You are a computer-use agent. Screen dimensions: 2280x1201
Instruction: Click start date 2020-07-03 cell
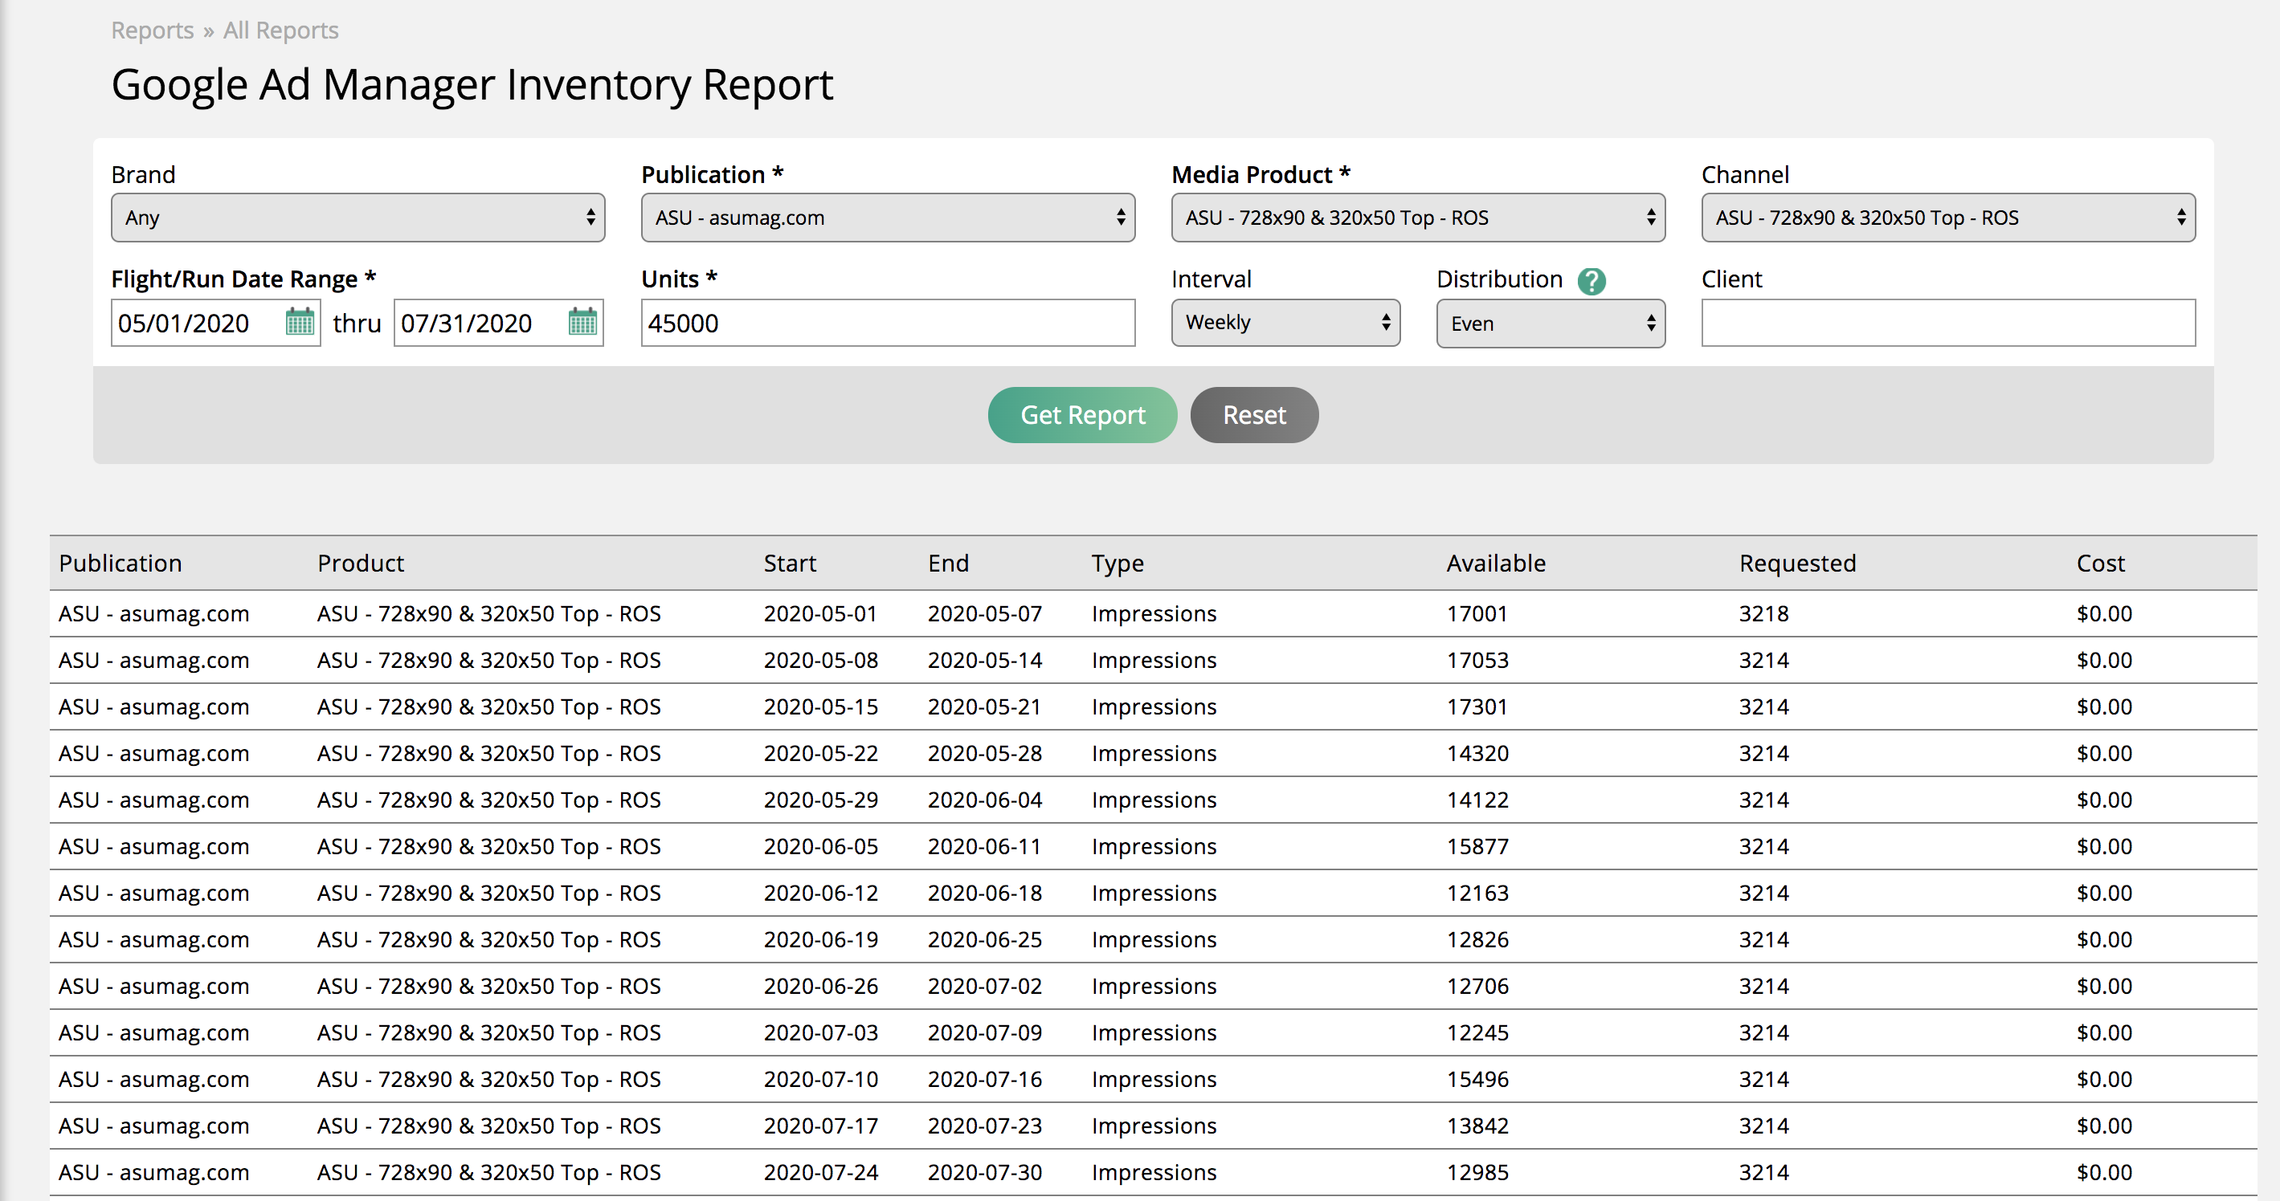(820, 1033)
